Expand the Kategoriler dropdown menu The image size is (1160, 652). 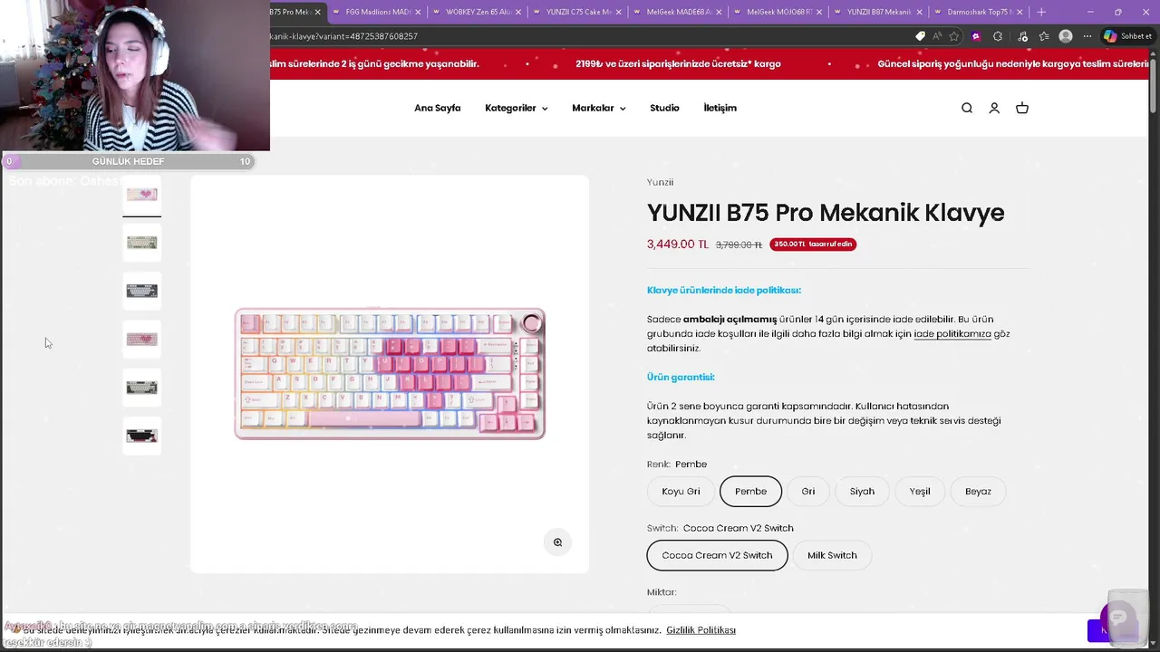(x=516, y=108)
